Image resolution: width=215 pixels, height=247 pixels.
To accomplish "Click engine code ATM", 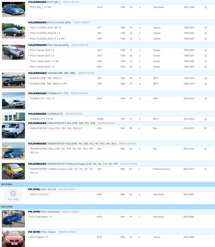I will click(x=99, y=84).
